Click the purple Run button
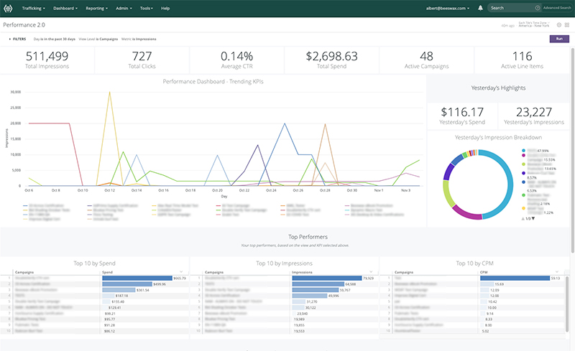The height and width of the screenshot is (351, 575). coord(559,39)
